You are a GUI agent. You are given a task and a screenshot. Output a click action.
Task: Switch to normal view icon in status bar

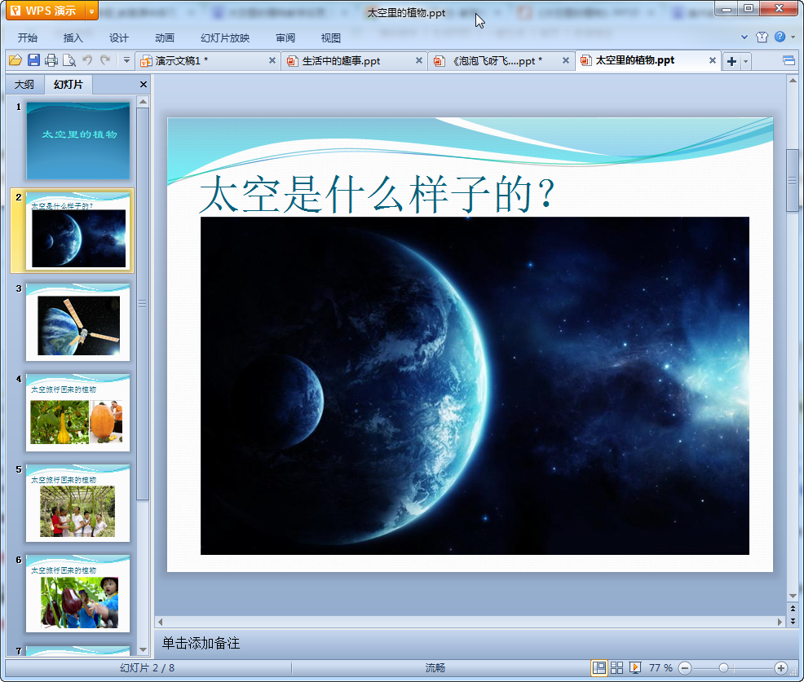[599, 667]
